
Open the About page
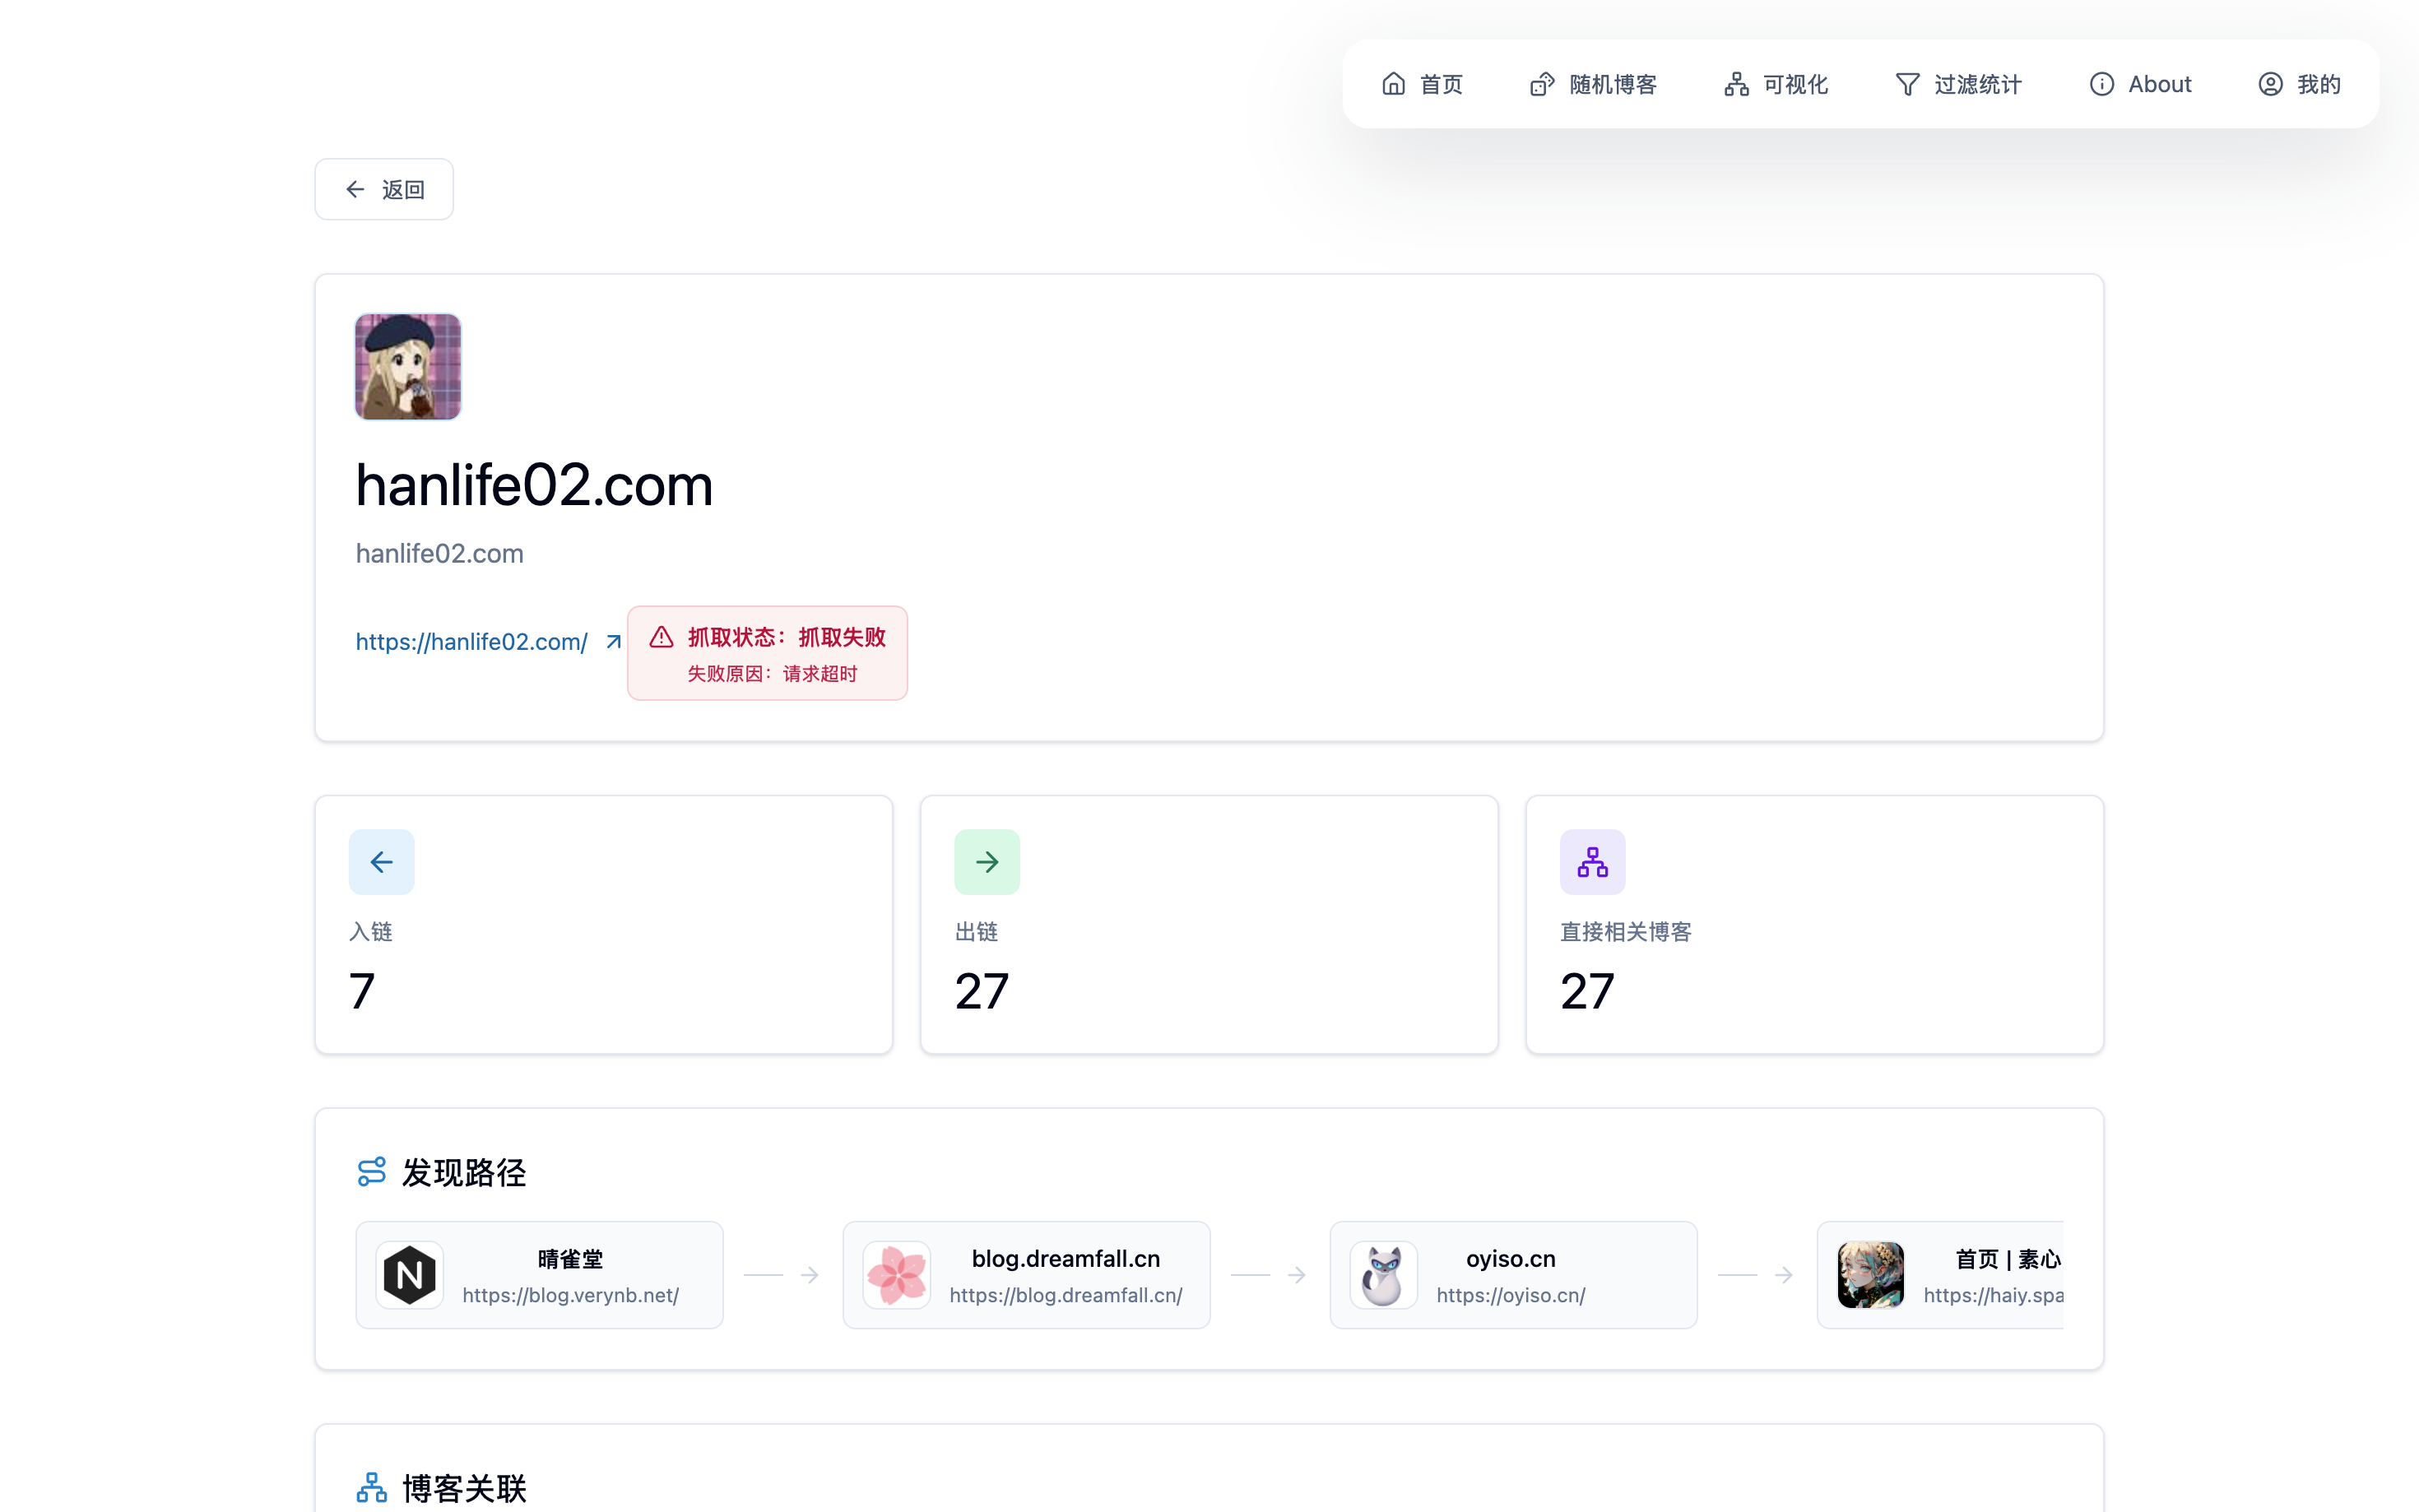[2140, 84]
